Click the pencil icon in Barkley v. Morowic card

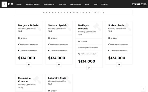click(79, 48)
